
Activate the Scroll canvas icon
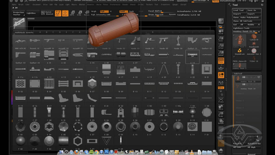pyautogui.click(x=221, y=32)
